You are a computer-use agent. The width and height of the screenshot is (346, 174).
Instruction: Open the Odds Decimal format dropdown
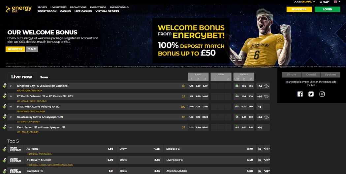[x=304, y=2]
